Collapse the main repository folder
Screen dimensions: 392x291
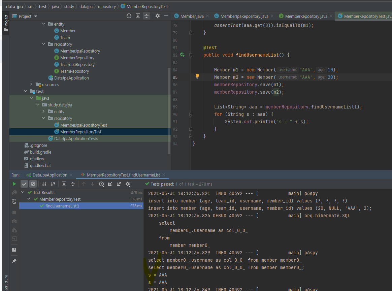tap(43, 44)
